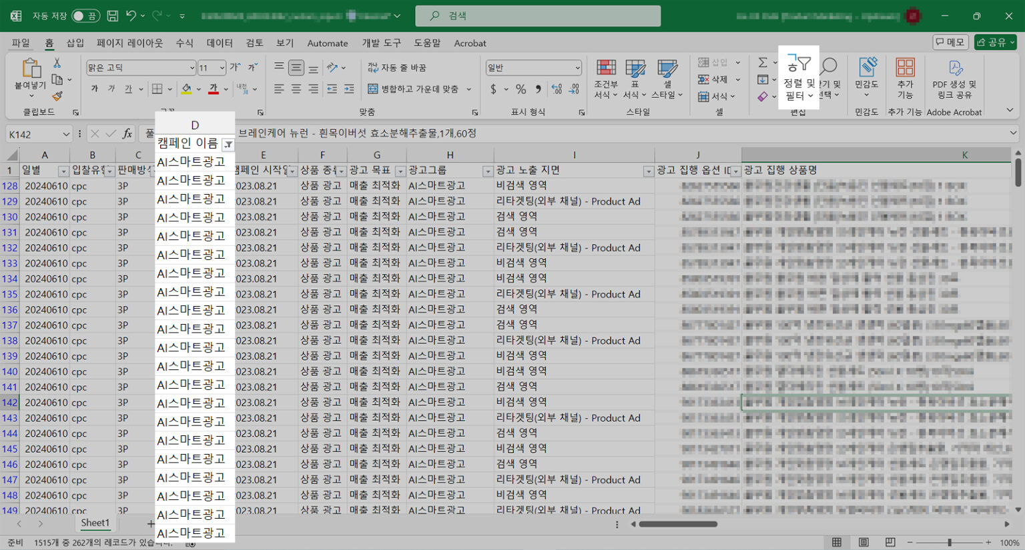Switch to Page Layout view in status bar
Image resolution: width=1025 pixels, height=550 pixels.
pos(864,542)
